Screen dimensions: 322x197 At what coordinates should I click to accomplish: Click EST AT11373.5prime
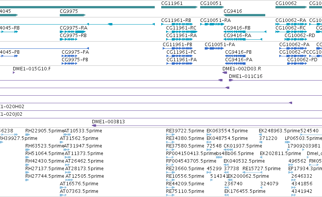click(x=68, y=157)
